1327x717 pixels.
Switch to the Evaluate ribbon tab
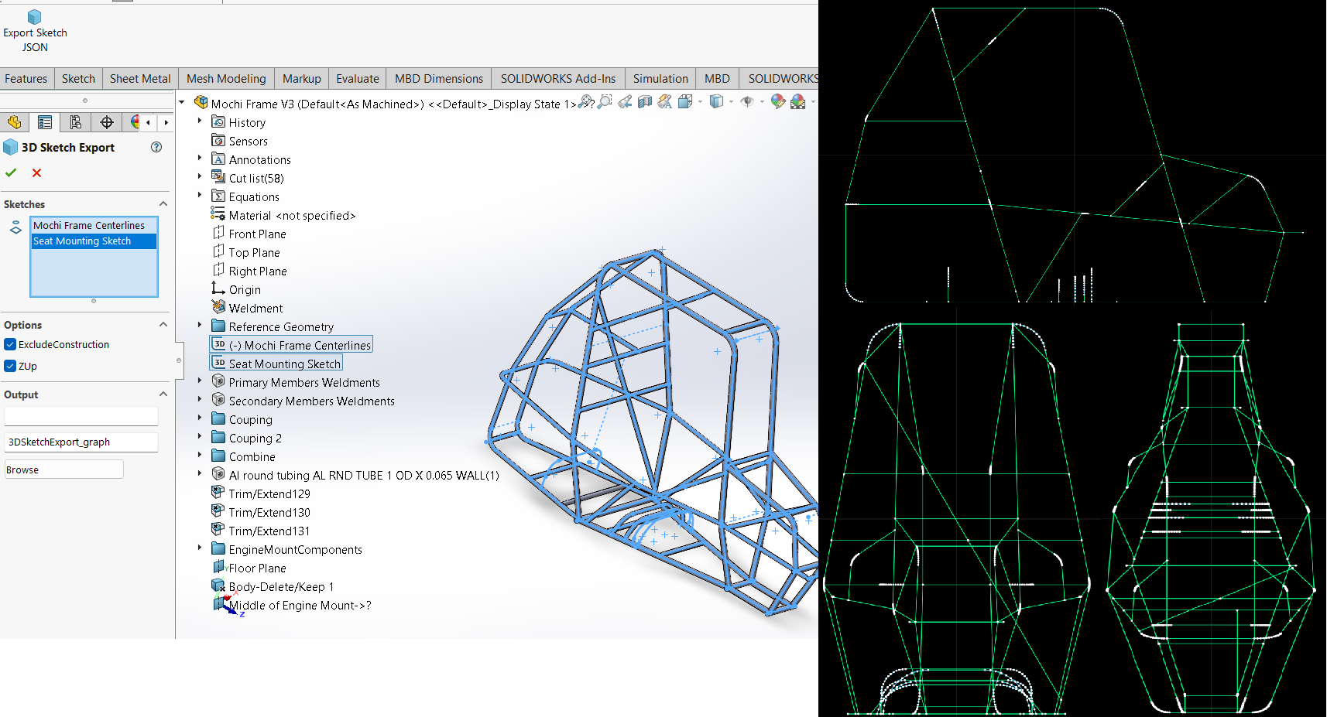click(x=357, y=78)
